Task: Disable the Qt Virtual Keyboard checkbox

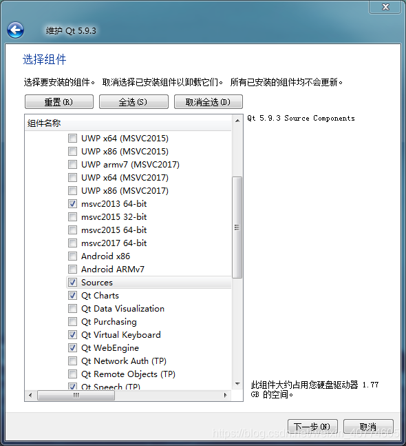Action: [73, 335]
